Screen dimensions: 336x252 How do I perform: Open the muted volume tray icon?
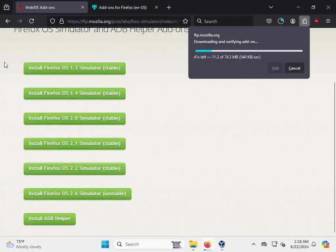283,244
